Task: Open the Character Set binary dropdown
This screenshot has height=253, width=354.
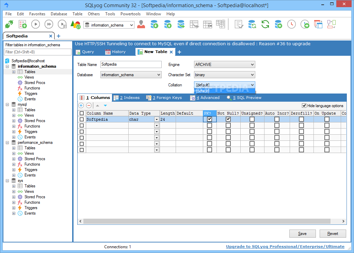Action: [x=225, y=74]
